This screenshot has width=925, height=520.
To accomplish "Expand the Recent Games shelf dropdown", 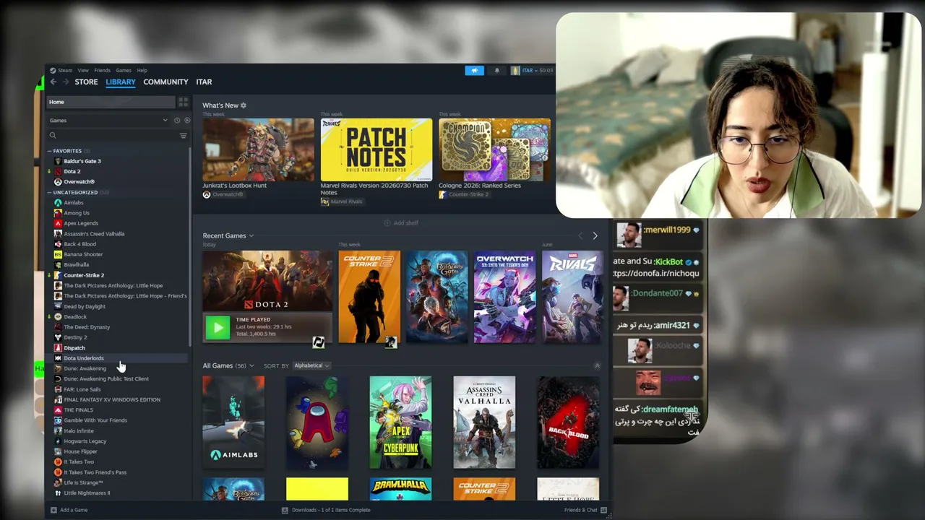I will coord(251,236).
